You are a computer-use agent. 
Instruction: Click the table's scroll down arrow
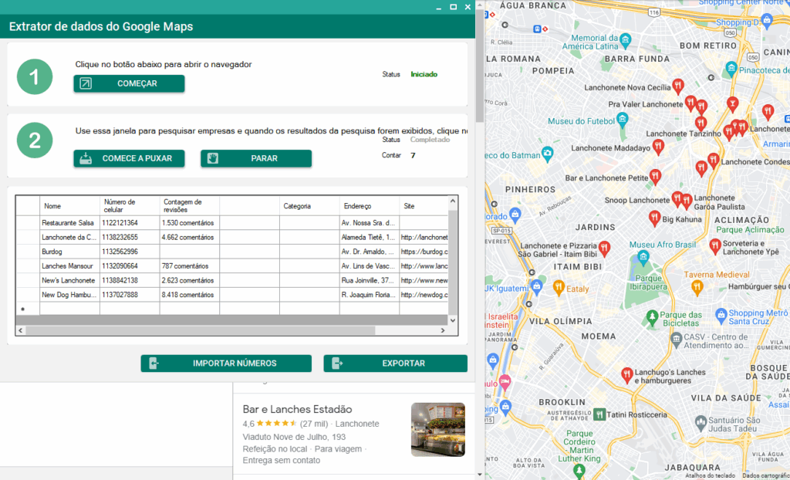(x=453, y=320)
